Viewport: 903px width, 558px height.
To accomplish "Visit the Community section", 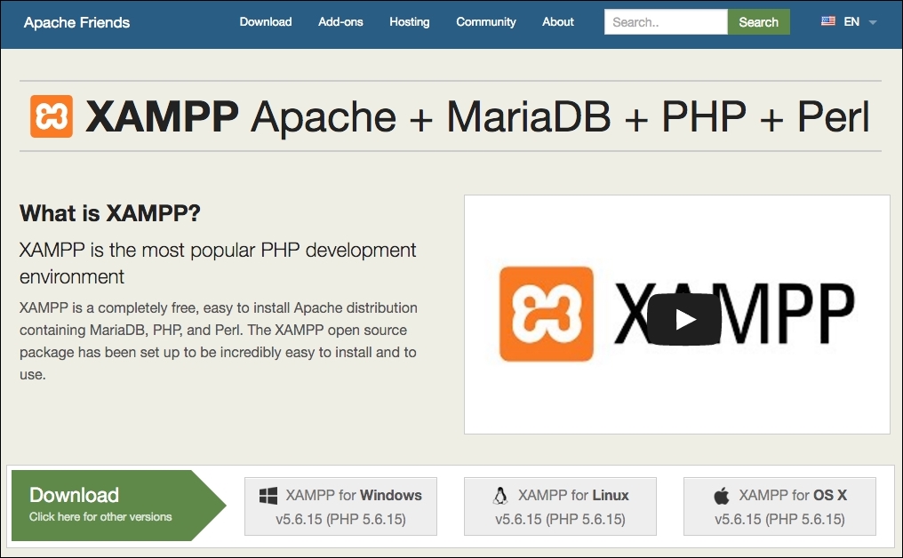I will 486,21.
